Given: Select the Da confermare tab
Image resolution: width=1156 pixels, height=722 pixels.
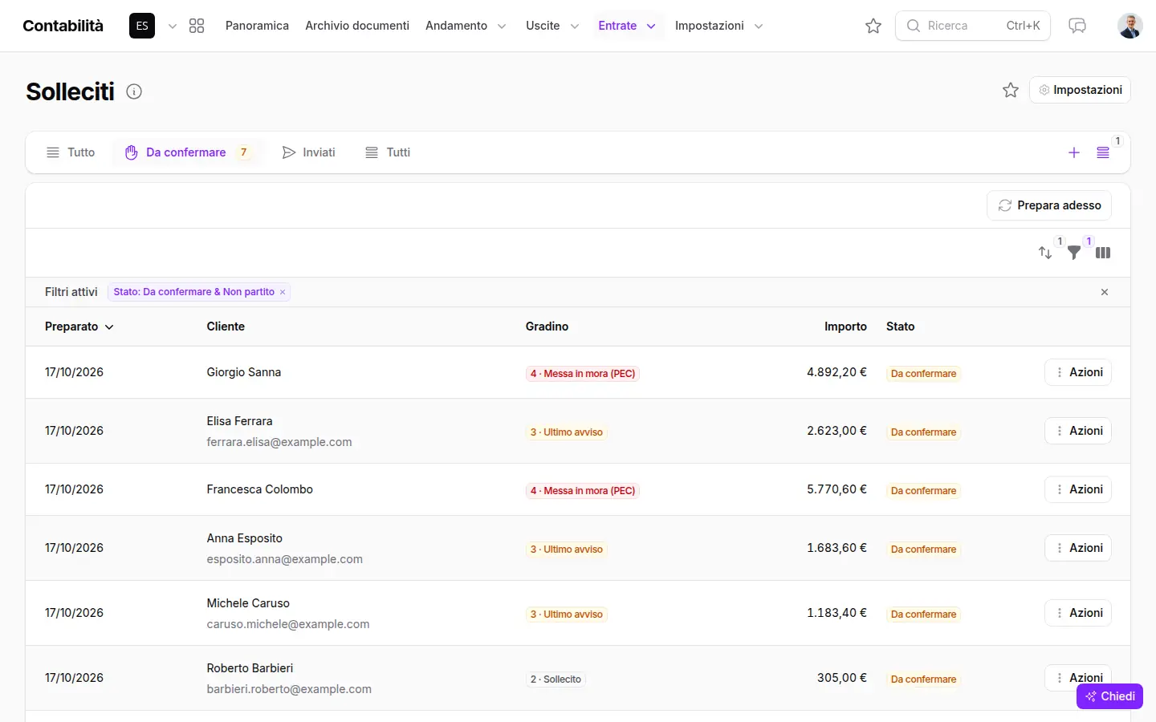Looking at the screenshot, I should pos(189,152).
